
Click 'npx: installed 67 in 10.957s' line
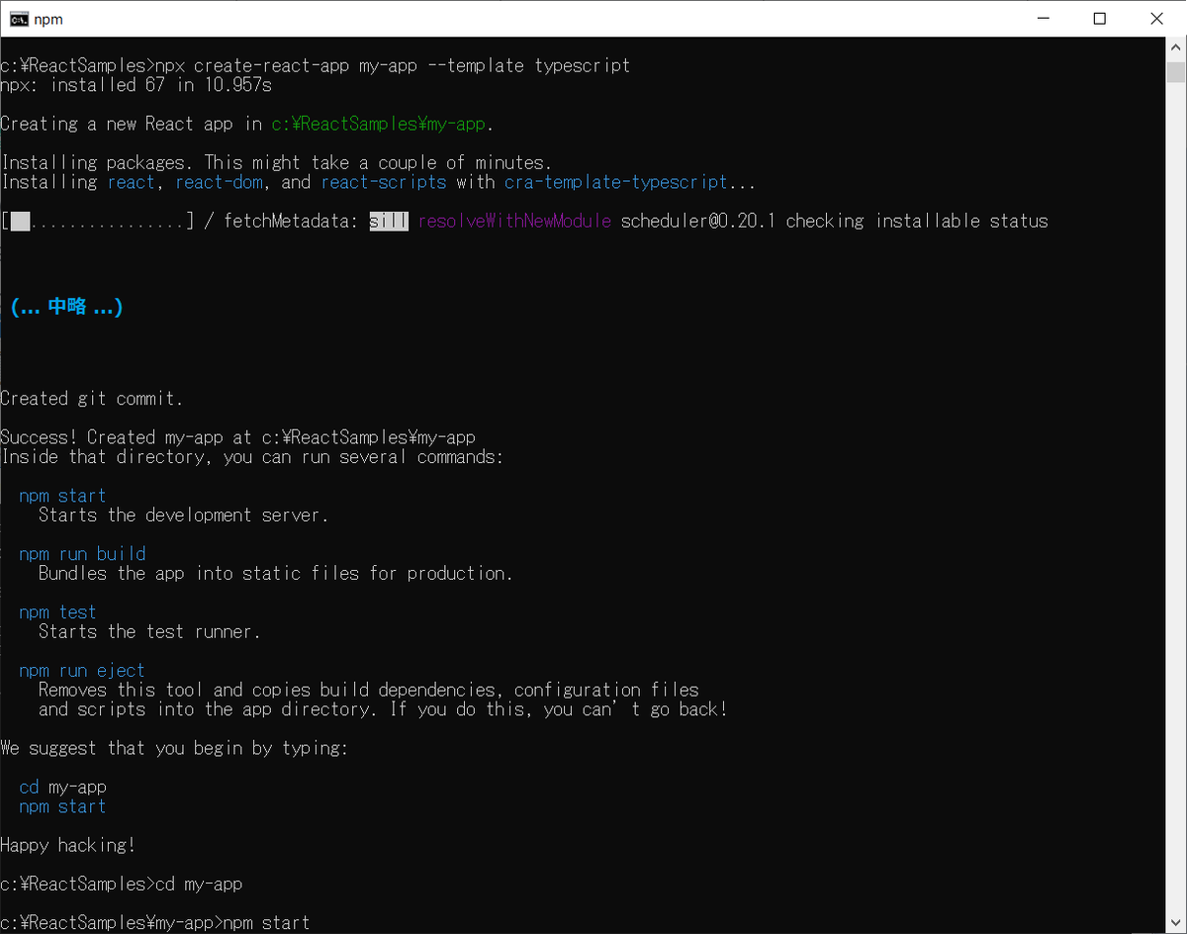(x=137, y=85)
